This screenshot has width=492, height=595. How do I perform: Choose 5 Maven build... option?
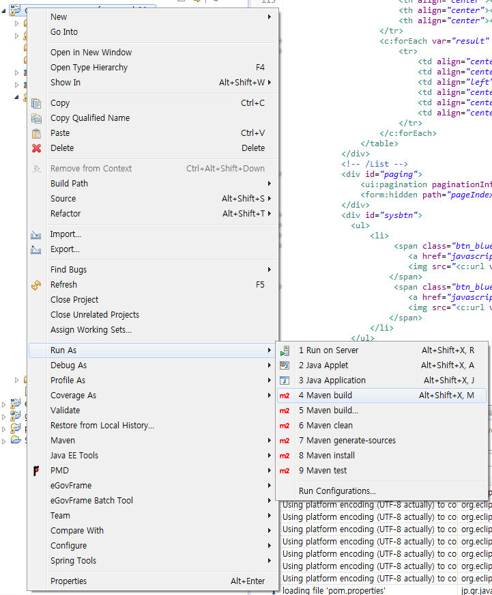click(x=381, y=411)
